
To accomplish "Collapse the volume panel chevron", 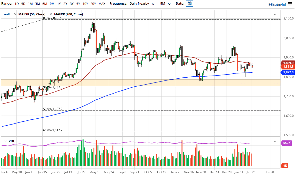I will pos(275,141).
